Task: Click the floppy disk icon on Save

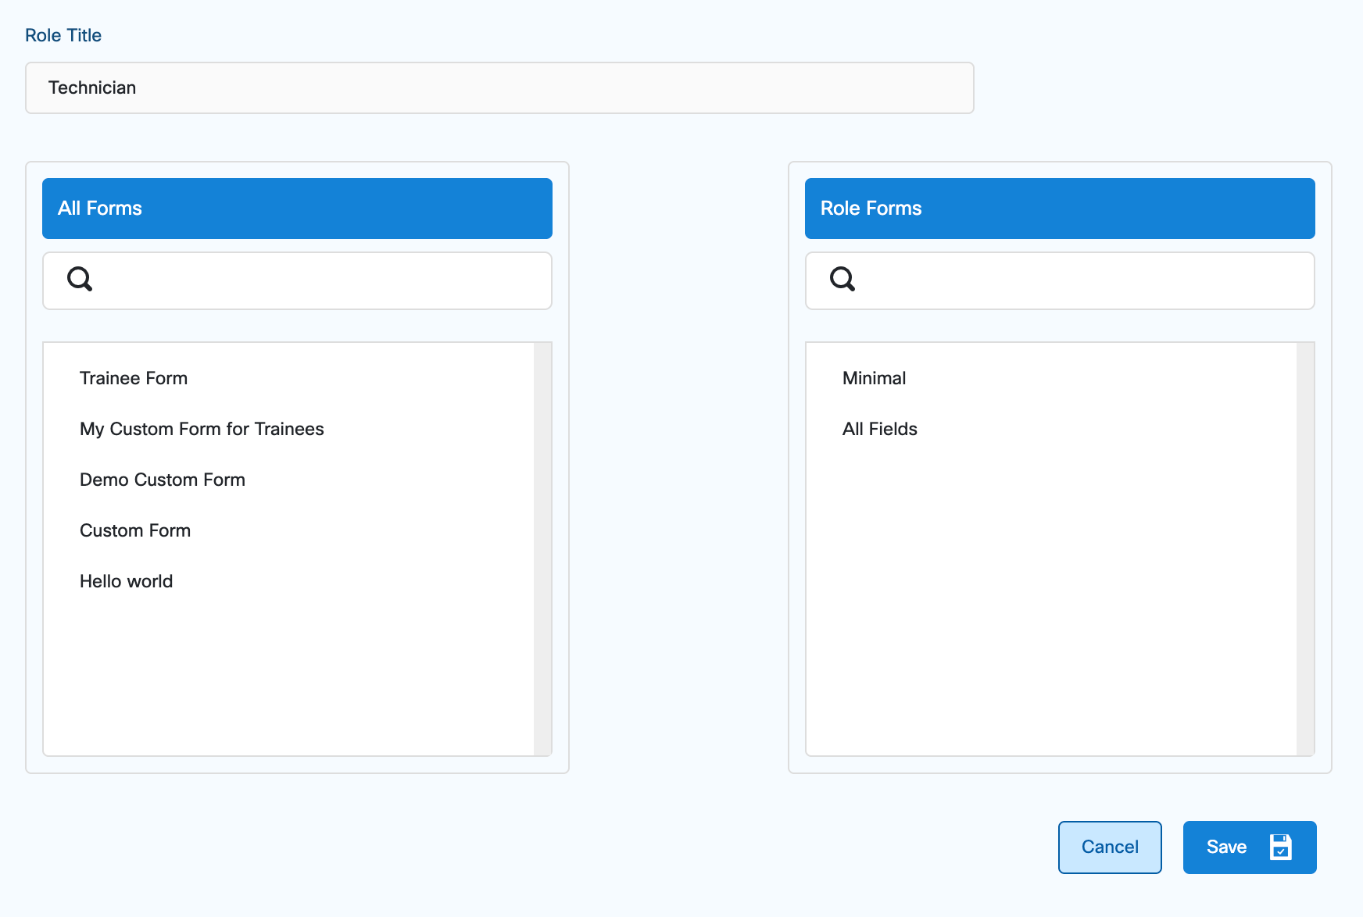Action: pos(1280,847)
